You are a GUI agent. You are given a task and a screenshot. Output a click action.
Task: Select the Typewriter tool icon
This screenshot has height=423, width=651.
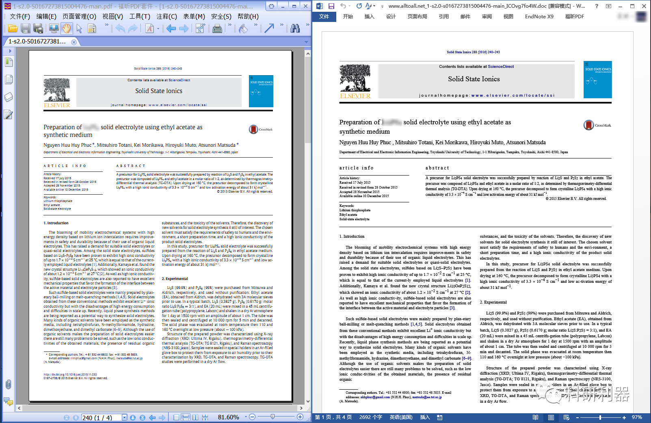click(x=217, y=28)
